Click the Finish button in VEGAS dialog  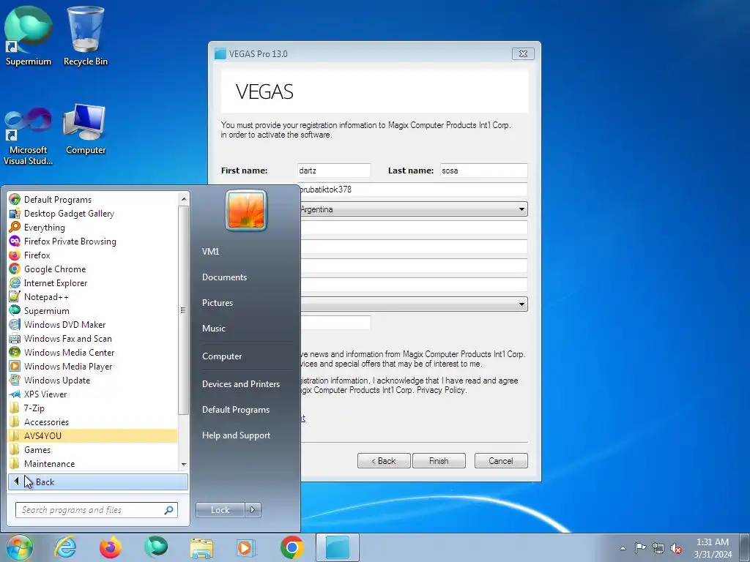coord(439,461)
